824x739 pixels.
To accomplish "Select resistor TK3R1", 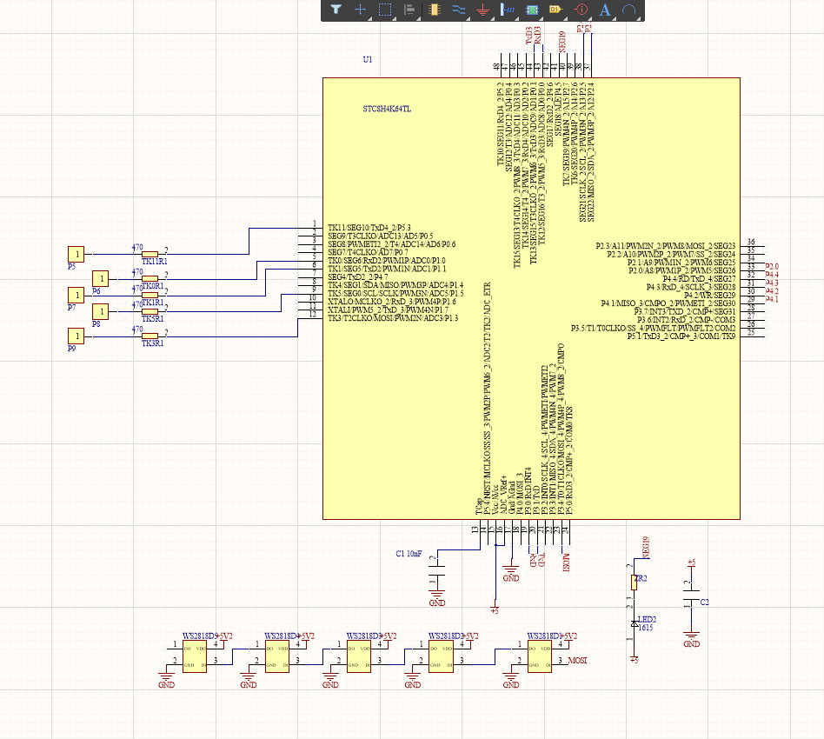I will (150, 336).
